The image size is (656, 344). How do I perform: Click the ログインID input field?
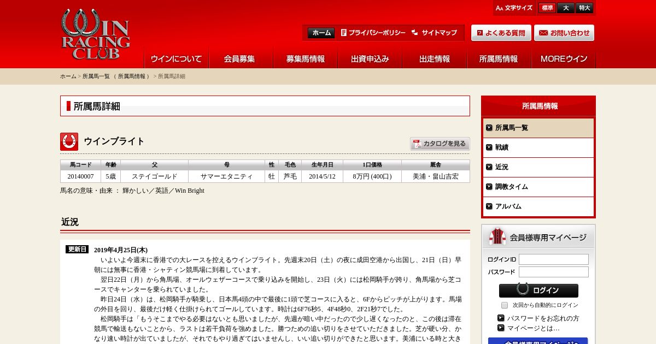[554, 259]
